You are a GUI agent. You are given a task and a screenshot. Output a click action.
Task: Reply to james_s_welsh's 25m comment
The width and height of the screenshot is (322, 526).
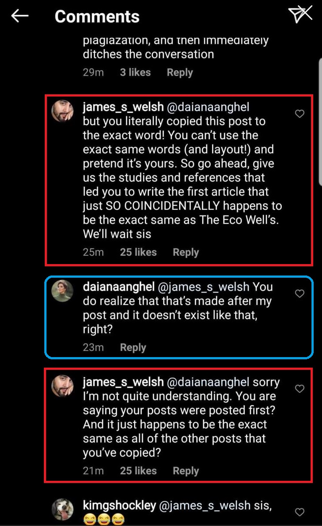click(x=186, y=252)
